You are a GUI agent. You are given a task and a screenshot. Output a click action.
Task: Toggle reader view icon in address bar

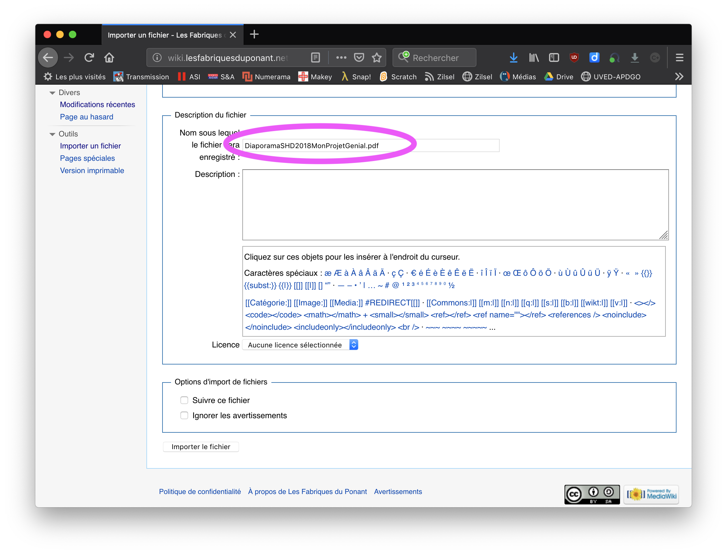point(315,58)
